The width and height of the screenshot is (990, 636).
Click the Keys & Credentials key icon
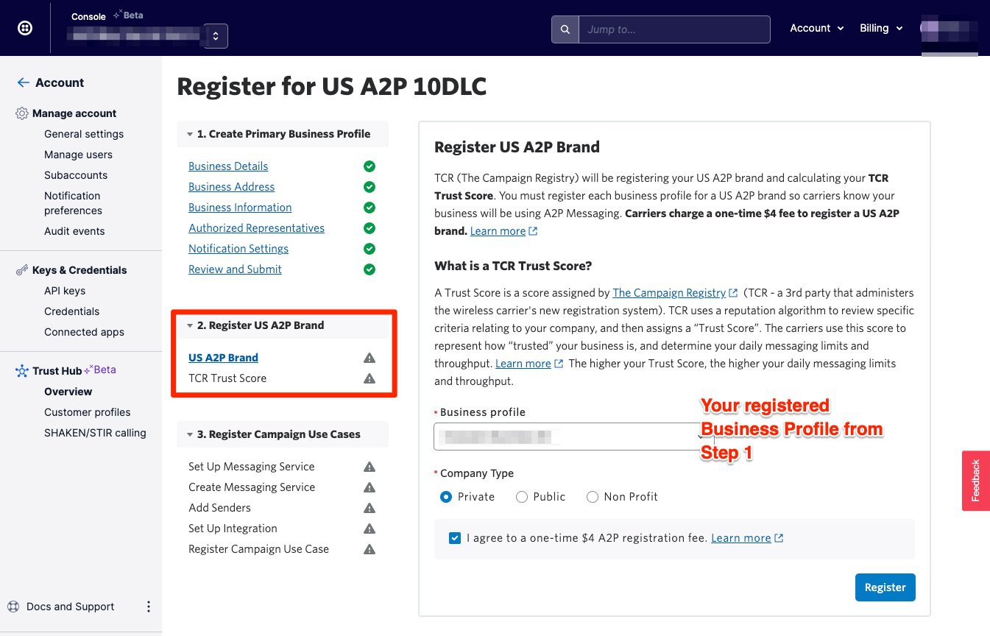[x=21, y=269]
